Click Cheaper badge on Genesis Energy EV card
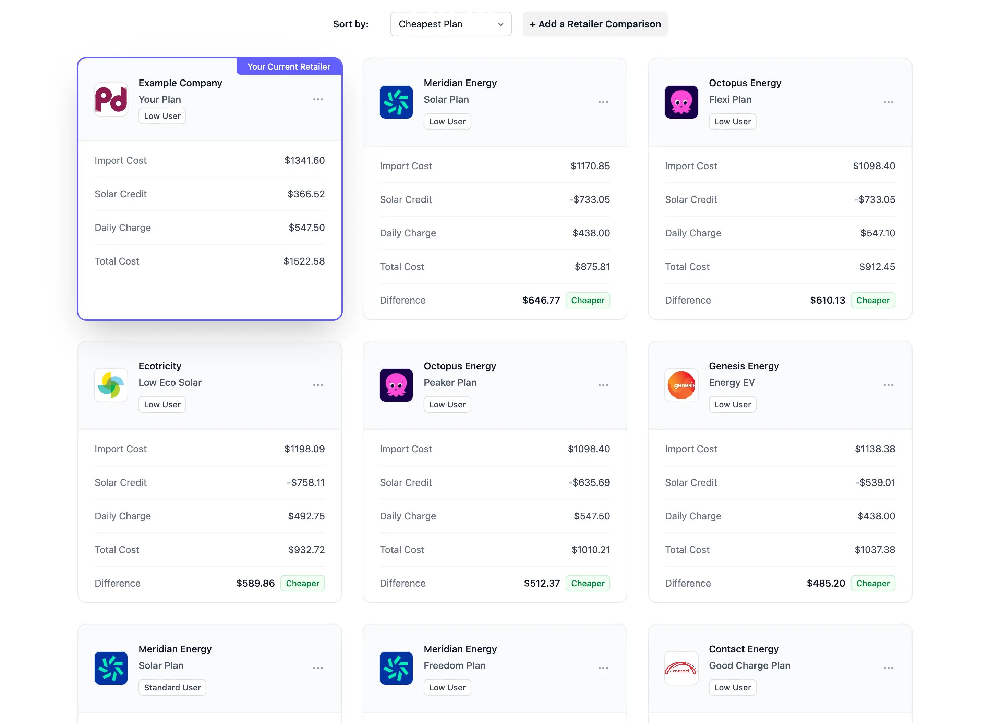Viewport: 990px width, 723px height. pyautogui.click(x=872, y=584)
